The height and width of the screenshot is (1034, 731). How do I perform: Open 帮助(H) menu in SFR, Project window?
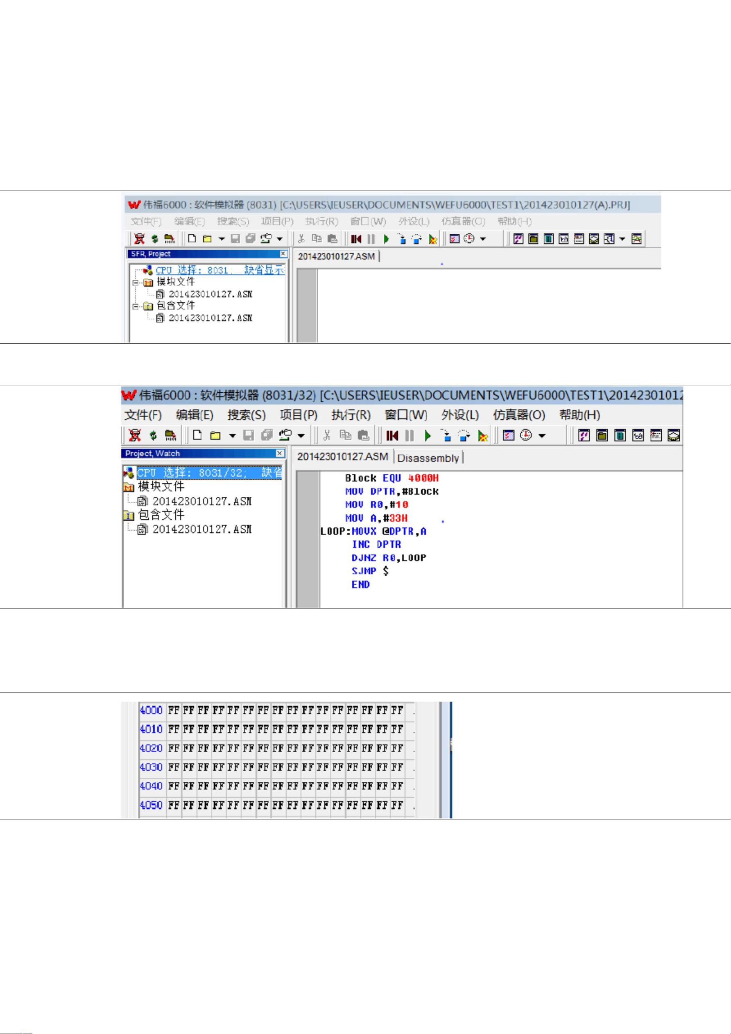514,222
